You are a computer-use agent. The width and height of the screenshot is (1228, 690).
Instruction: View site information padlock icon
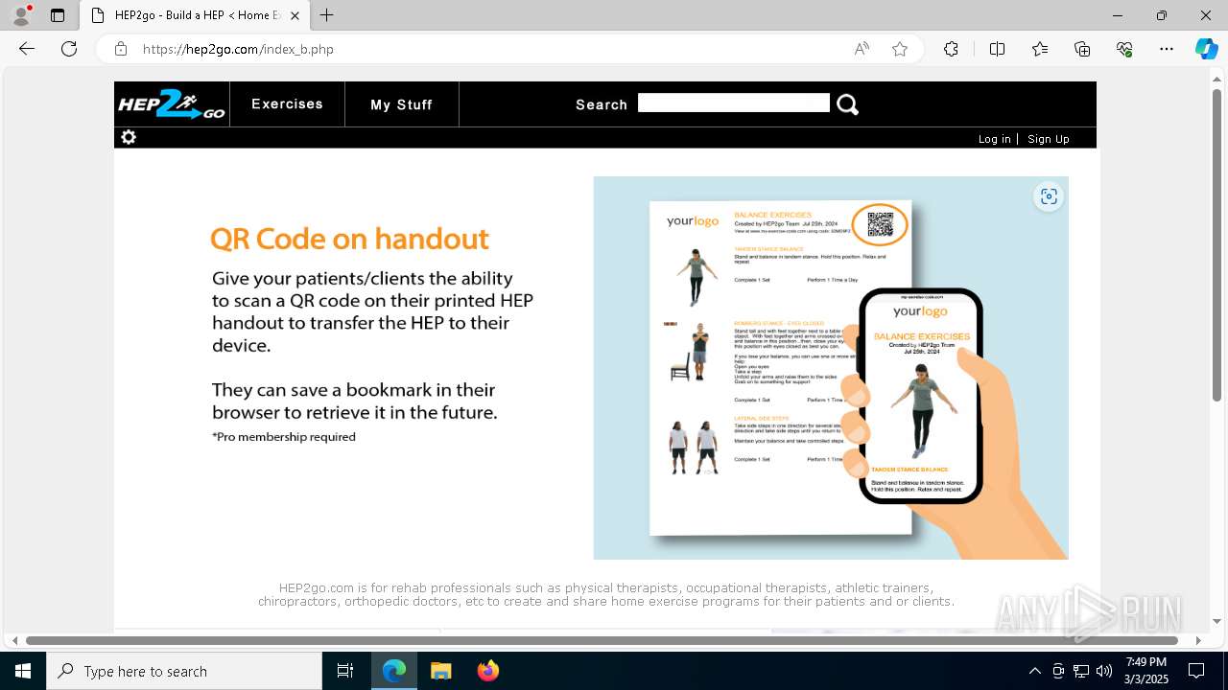coord(121,49)
